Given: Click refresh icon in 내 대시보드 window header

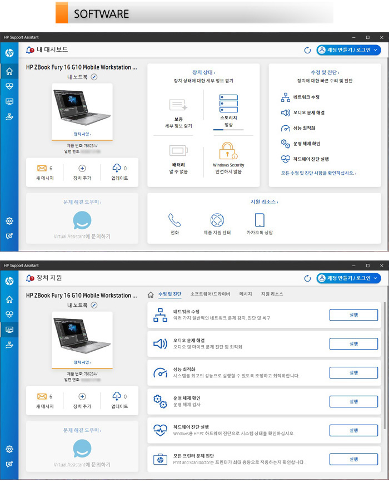Looking at the screenshot, I should point(307,51).
